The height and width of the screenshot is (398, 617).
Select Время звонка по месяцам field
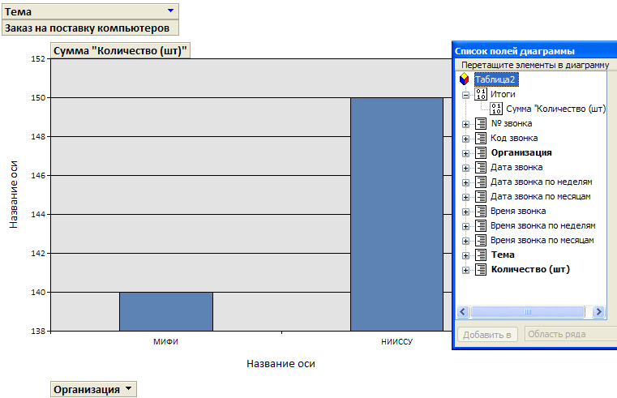[542, 240]
